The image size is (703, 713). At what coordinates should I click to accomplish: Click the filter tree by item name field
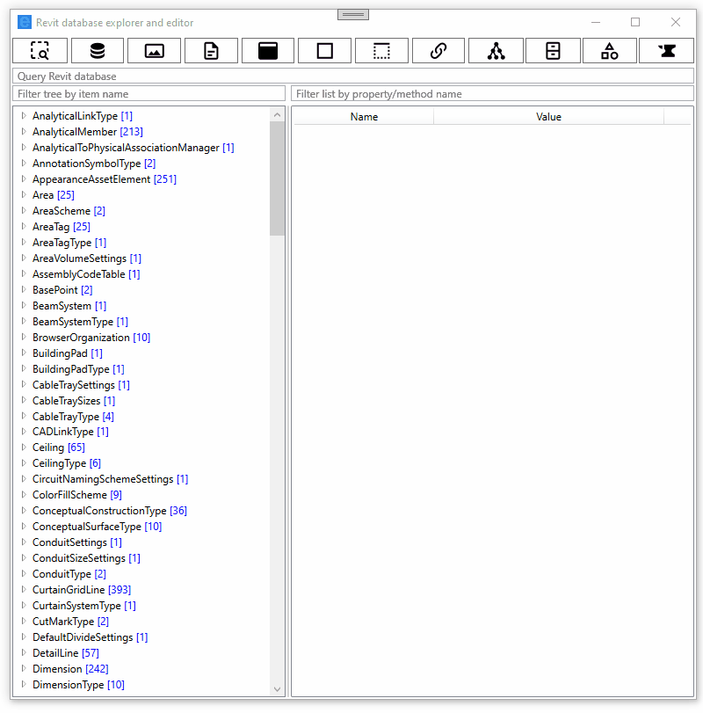point(149,93)
